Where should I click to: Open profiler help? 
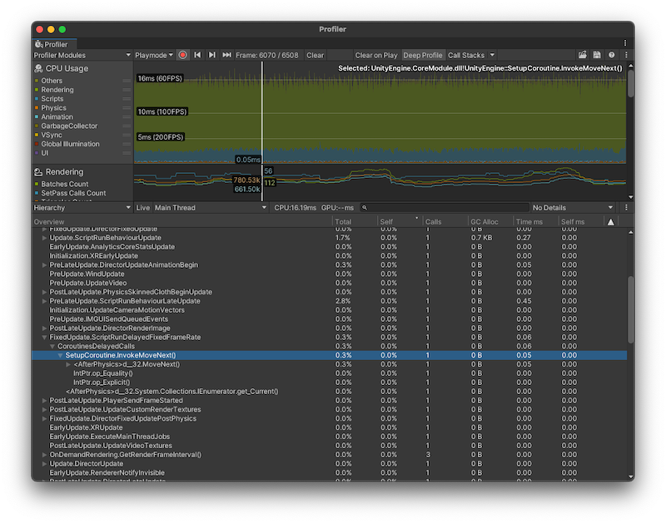click(x=611, y=54)
